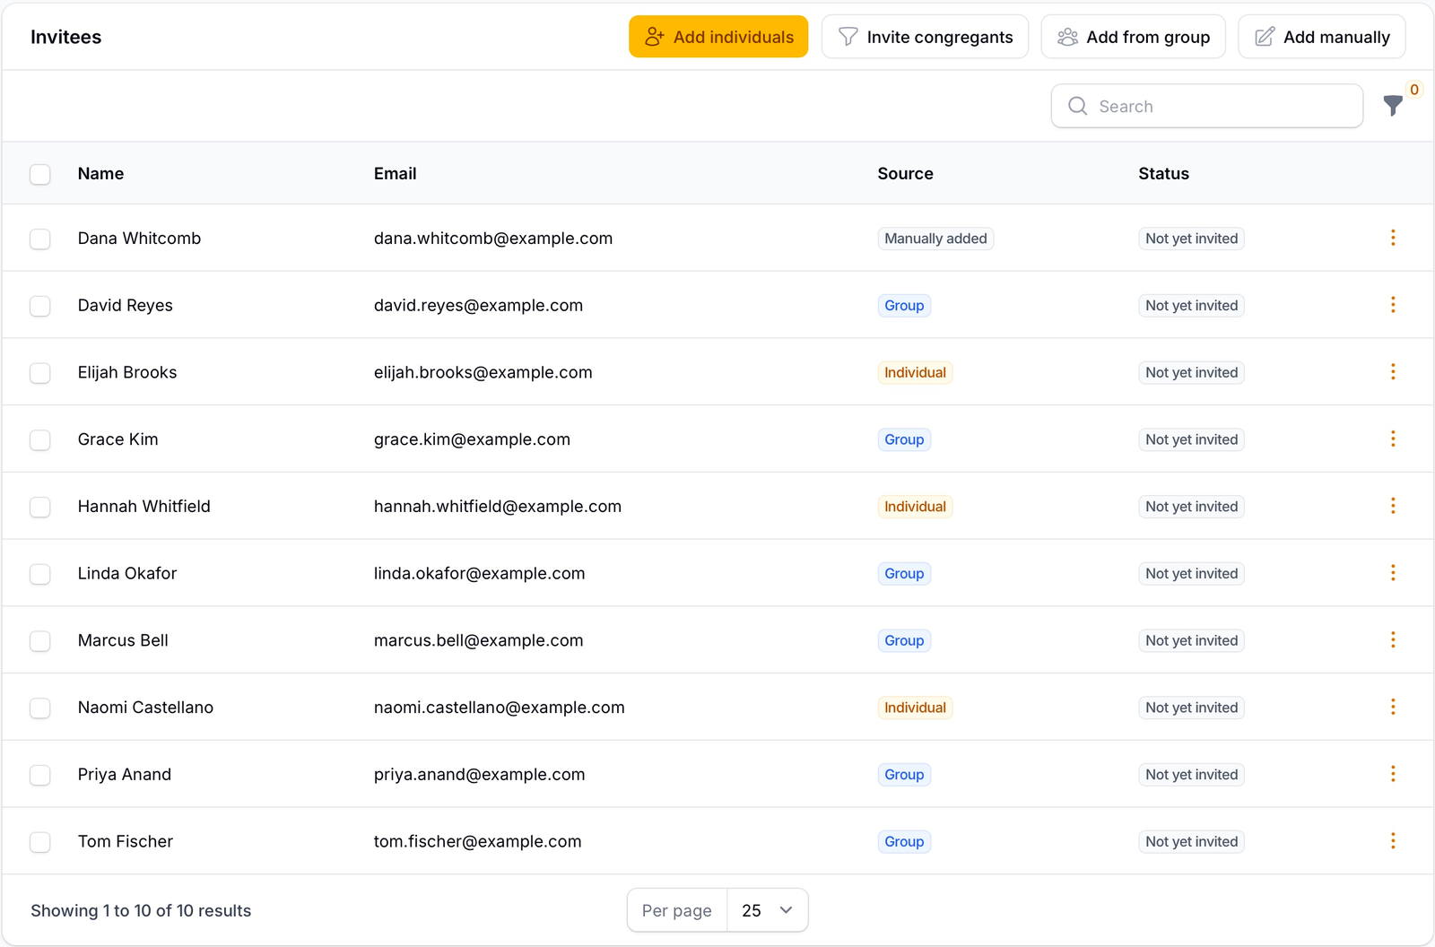
Task: Open the kebab menu for Naomi Castellano
Action: (x=1393, y=707)
